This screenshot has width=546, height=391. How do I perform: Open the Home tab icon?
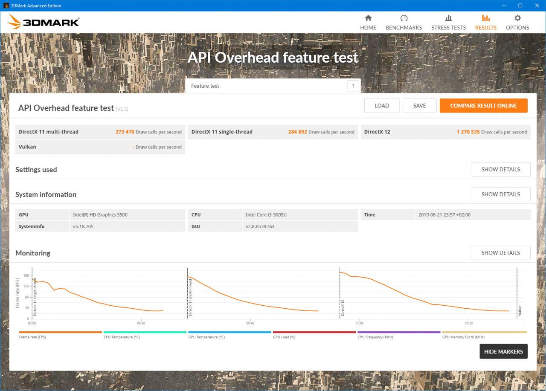(368, 18)
